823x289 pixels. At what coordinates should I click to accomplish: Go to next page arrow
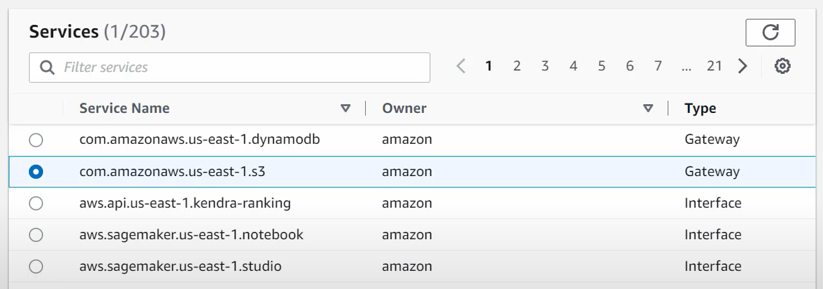click(x=742, y=66)
